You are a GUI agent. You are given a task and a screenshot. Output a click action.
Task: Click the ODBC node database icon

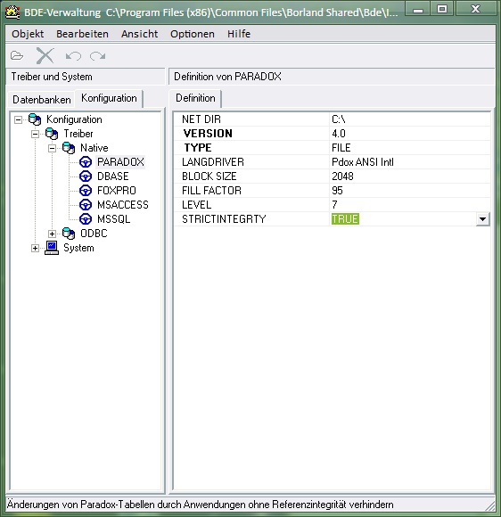point(69,234)
